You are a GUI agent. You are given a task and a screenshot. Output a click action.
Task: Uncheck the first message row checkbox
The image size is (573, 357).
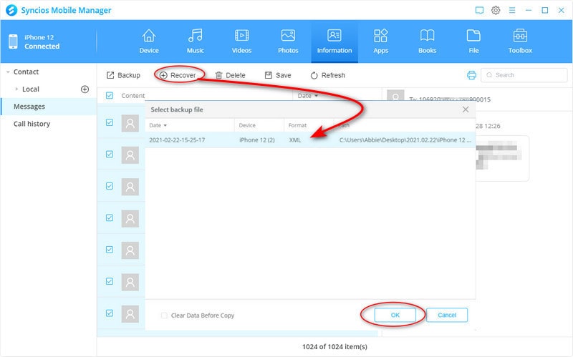pos(110,122)
